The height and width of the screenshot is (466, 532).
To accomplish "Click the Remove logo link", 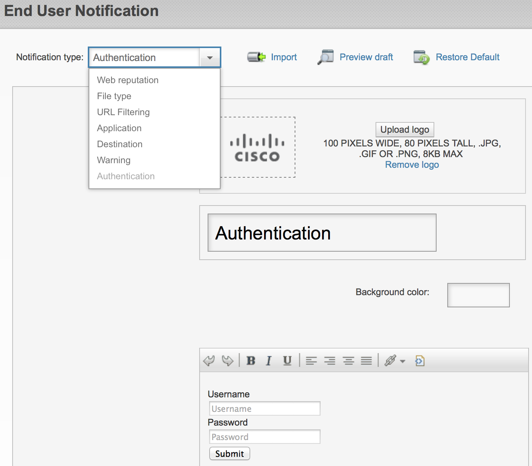I will click(412, 165).
